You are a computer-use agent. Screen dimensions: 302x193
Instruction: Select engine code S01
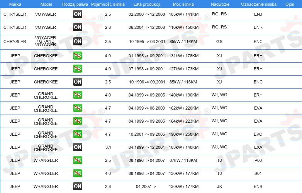[x=258, y=173]
